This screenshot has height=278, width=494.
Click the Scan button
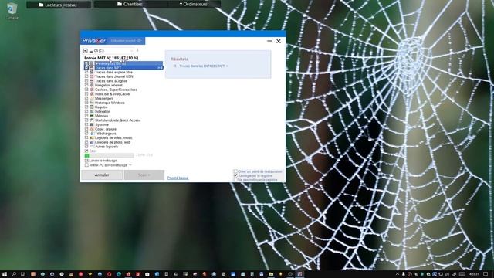coord(144,175)
